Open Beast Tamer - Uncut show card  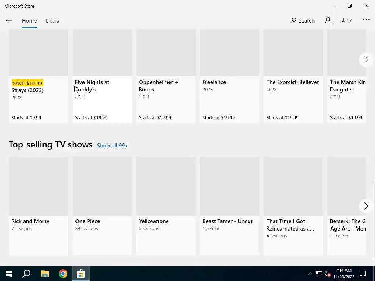tap(230, 206)
